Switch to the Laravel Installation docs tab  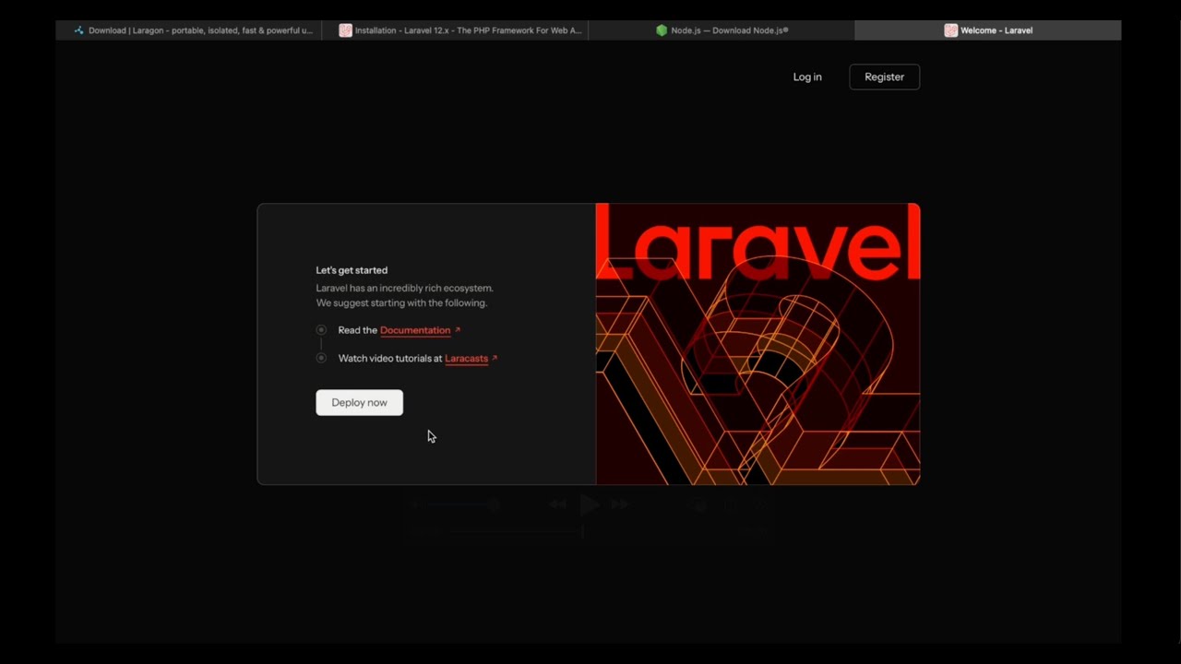(x=455, y=30)
